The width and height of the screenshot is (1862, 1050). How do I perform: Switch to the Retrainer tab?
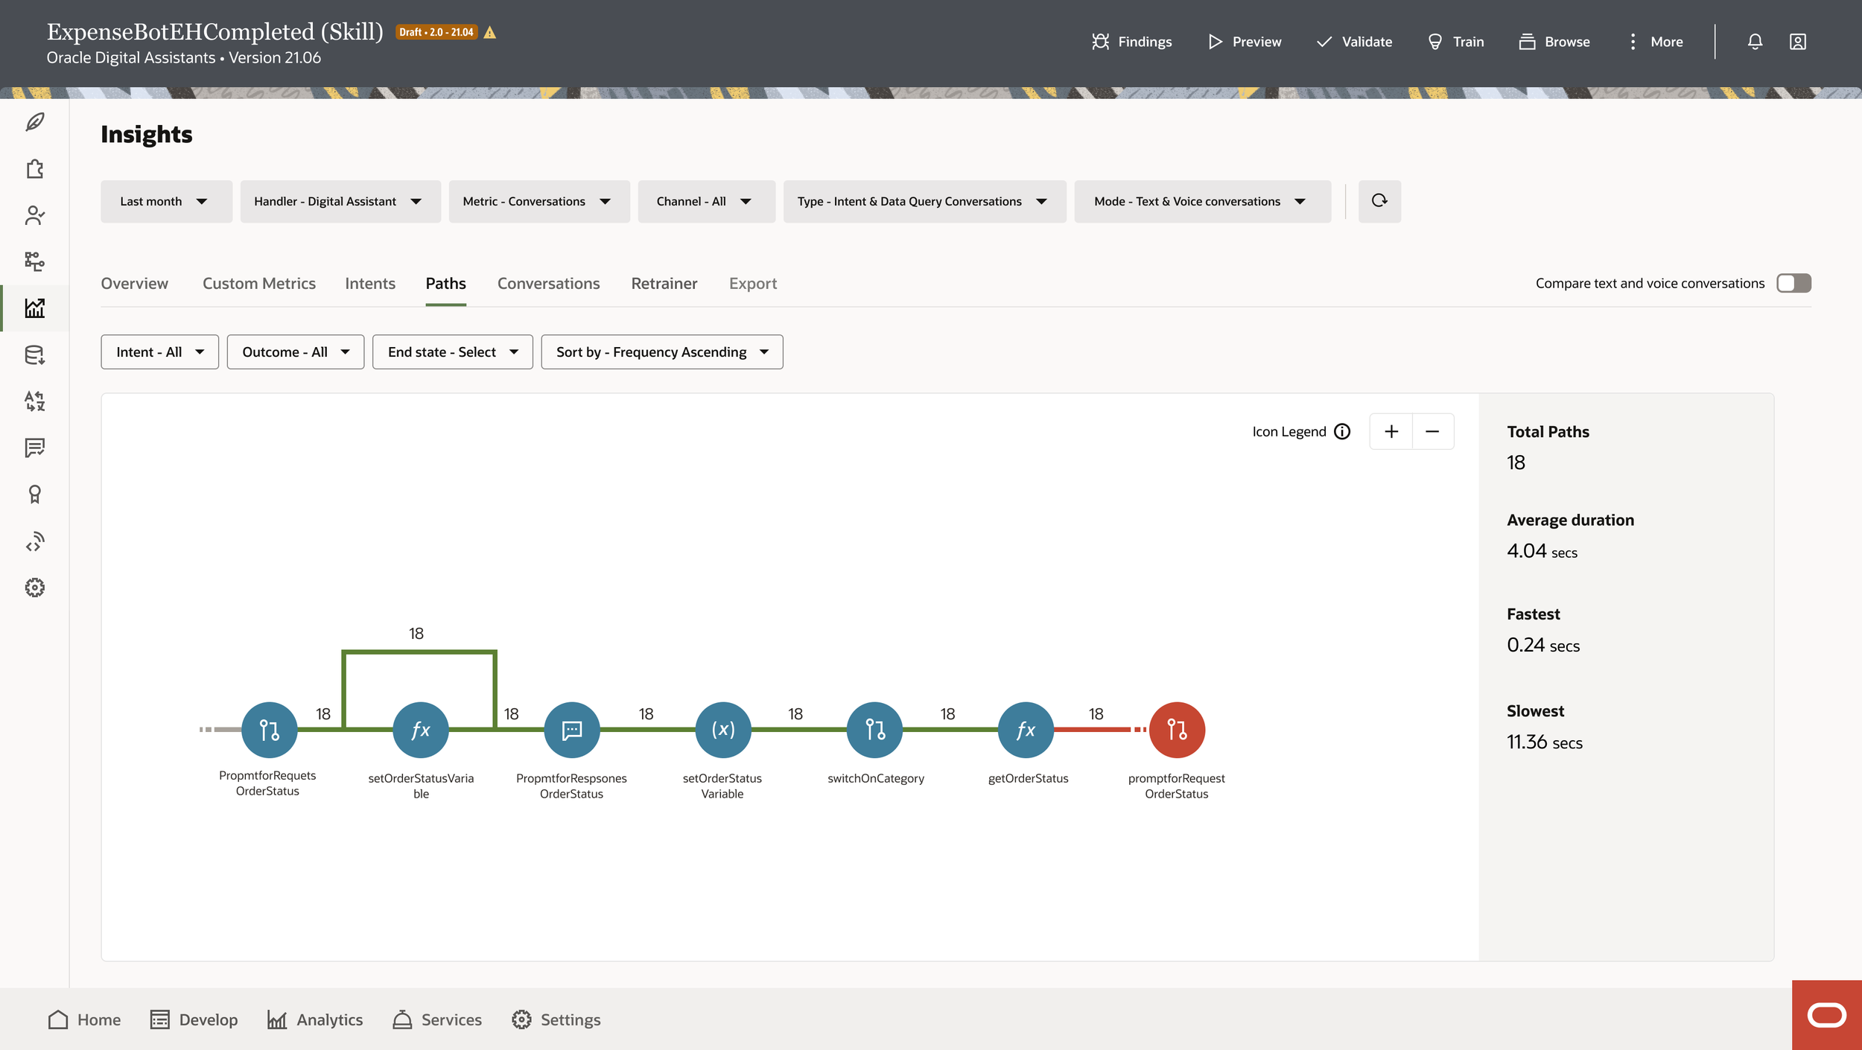click(664, 284)
